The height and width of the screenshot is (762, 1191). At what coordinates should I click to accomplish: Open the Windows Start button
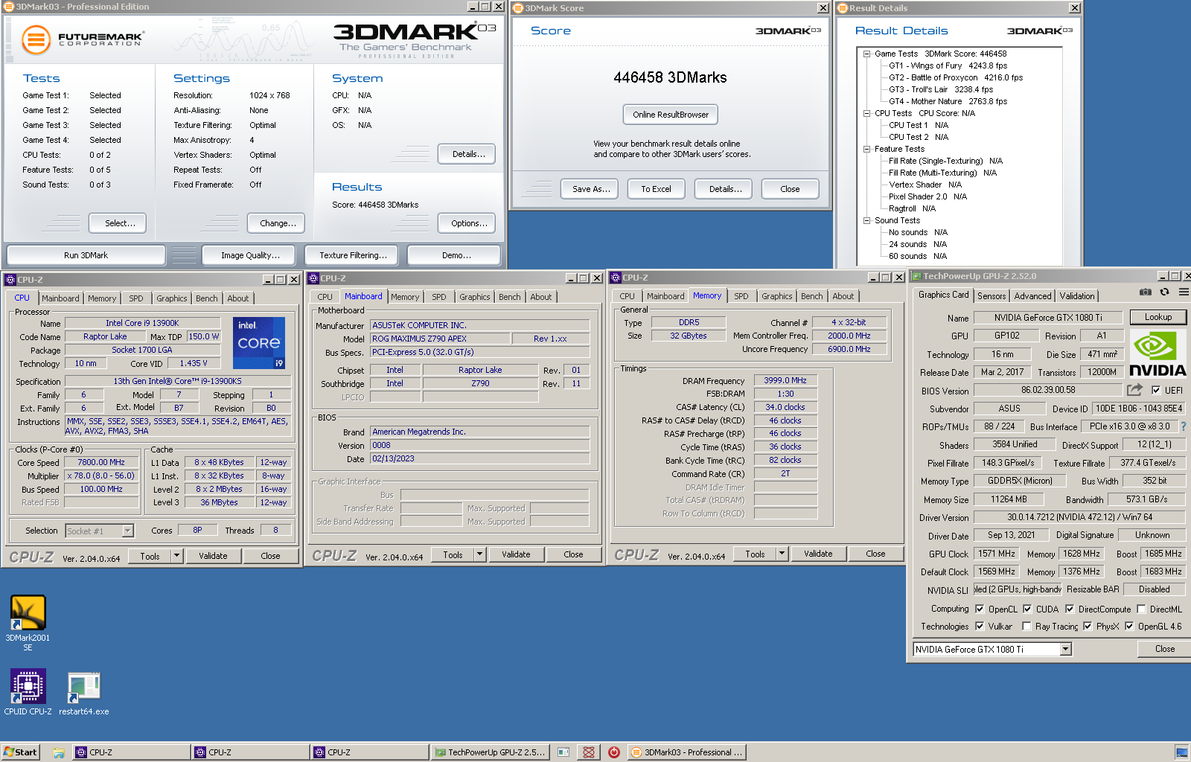pos(20,752)
